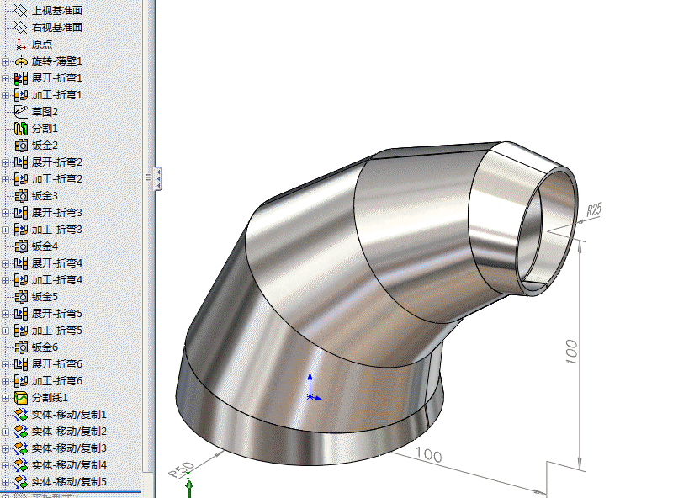Click the blue coordinate triad on model
This screenshot has height=498, width=673.
pos(313,388)
